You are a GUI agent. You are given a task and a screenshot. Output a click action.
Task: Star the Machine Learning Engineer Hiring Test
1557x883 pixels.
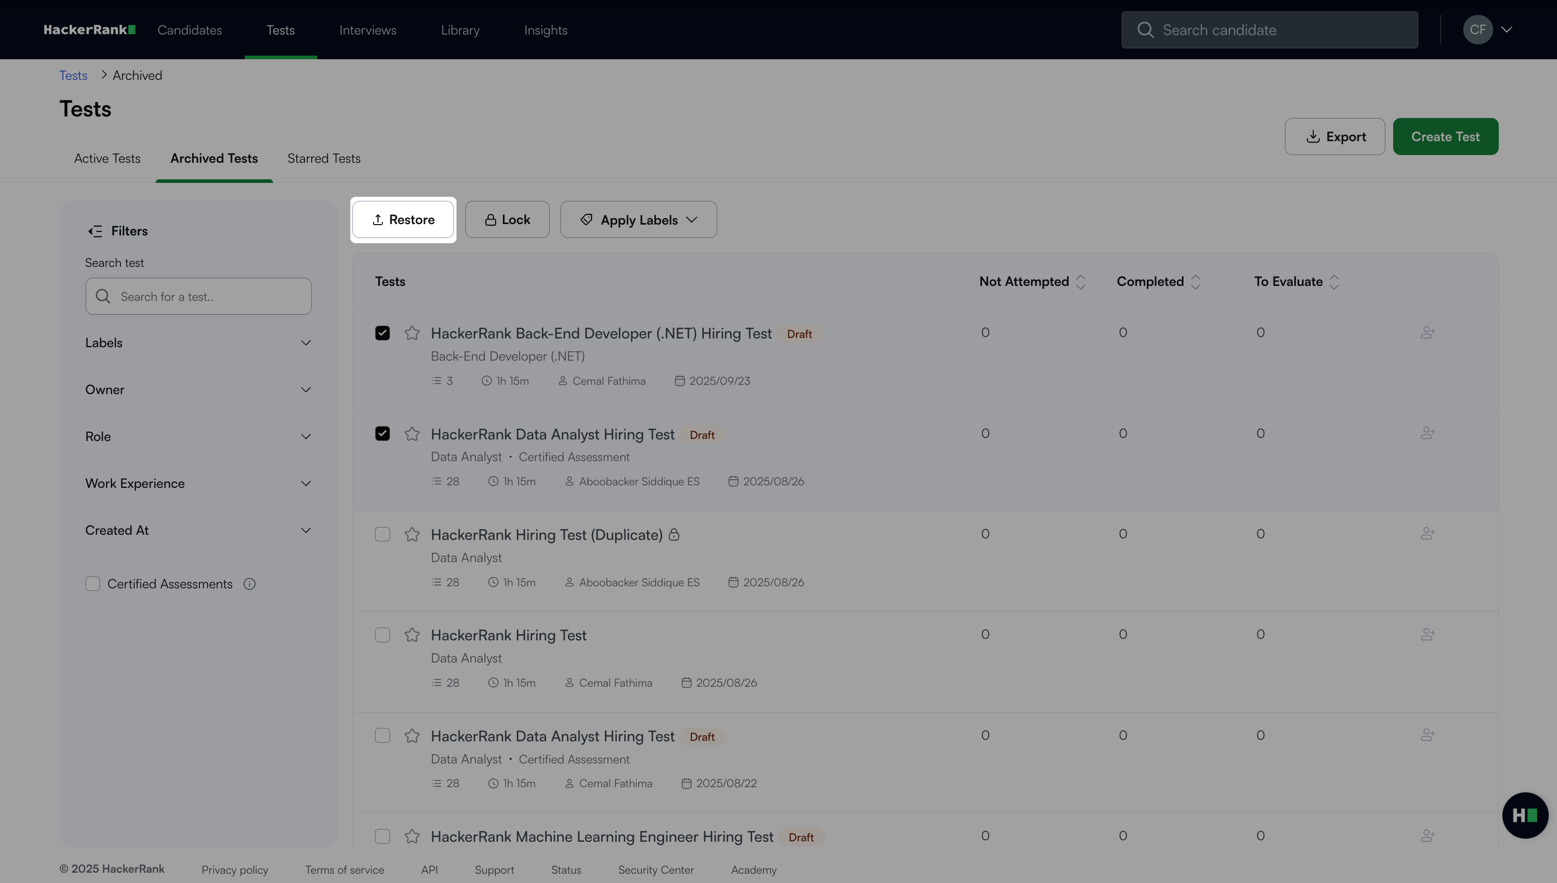[x=412, y=836]
